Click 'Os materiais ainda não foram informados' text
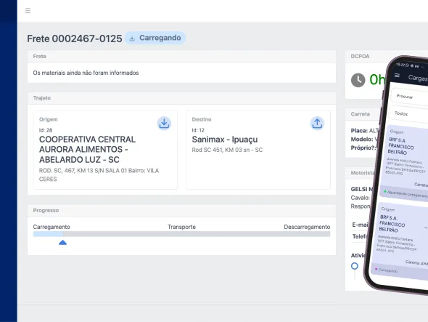This screenshot has width=428, height=322. pos(86,73)
